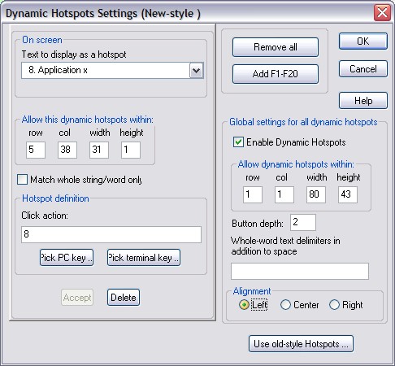
Task: Click the whole-word text delimiters field
Action: [300, 271]
